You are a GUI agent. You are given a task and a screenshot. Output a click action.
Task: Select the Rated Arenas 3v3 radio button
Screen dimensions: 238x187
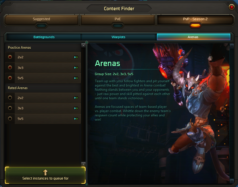10,108
